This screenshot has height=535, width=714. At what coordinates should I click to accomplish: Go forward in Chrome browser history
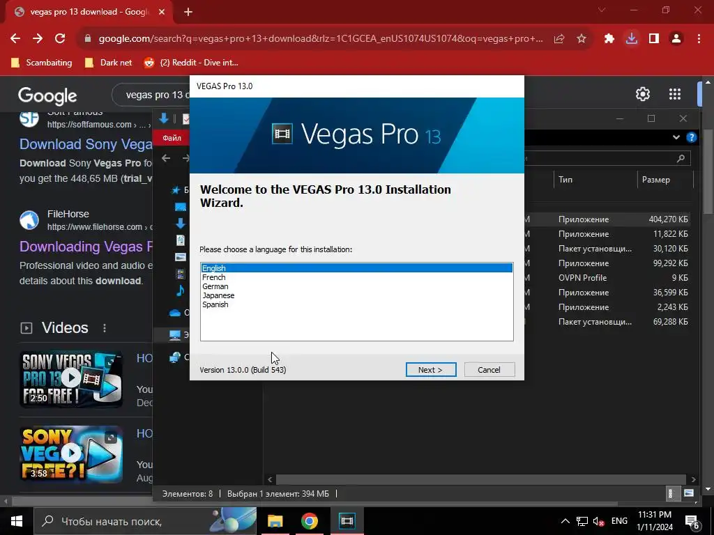coord(38,39)
